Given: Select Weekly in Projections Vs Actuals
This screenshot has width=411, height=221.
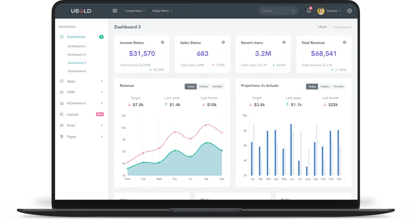Looking at the screenshot, I should [325, 87].
